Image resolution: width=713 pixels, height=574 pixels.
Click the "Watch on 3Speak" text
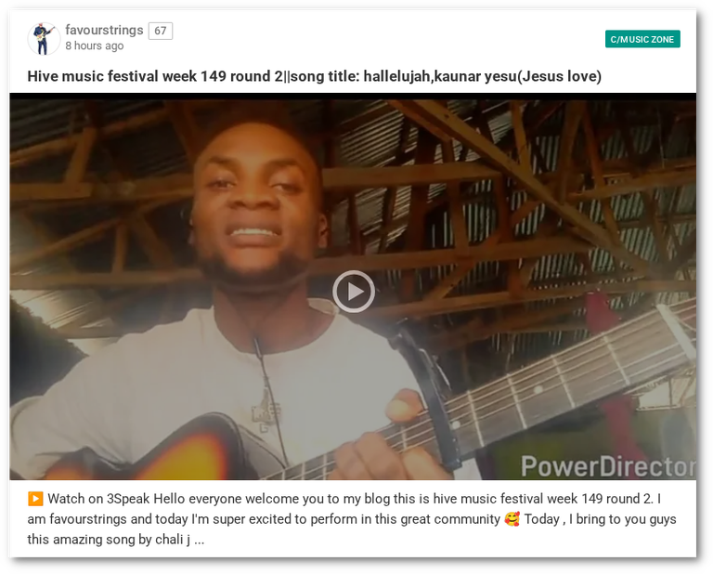tap(98, 499)
